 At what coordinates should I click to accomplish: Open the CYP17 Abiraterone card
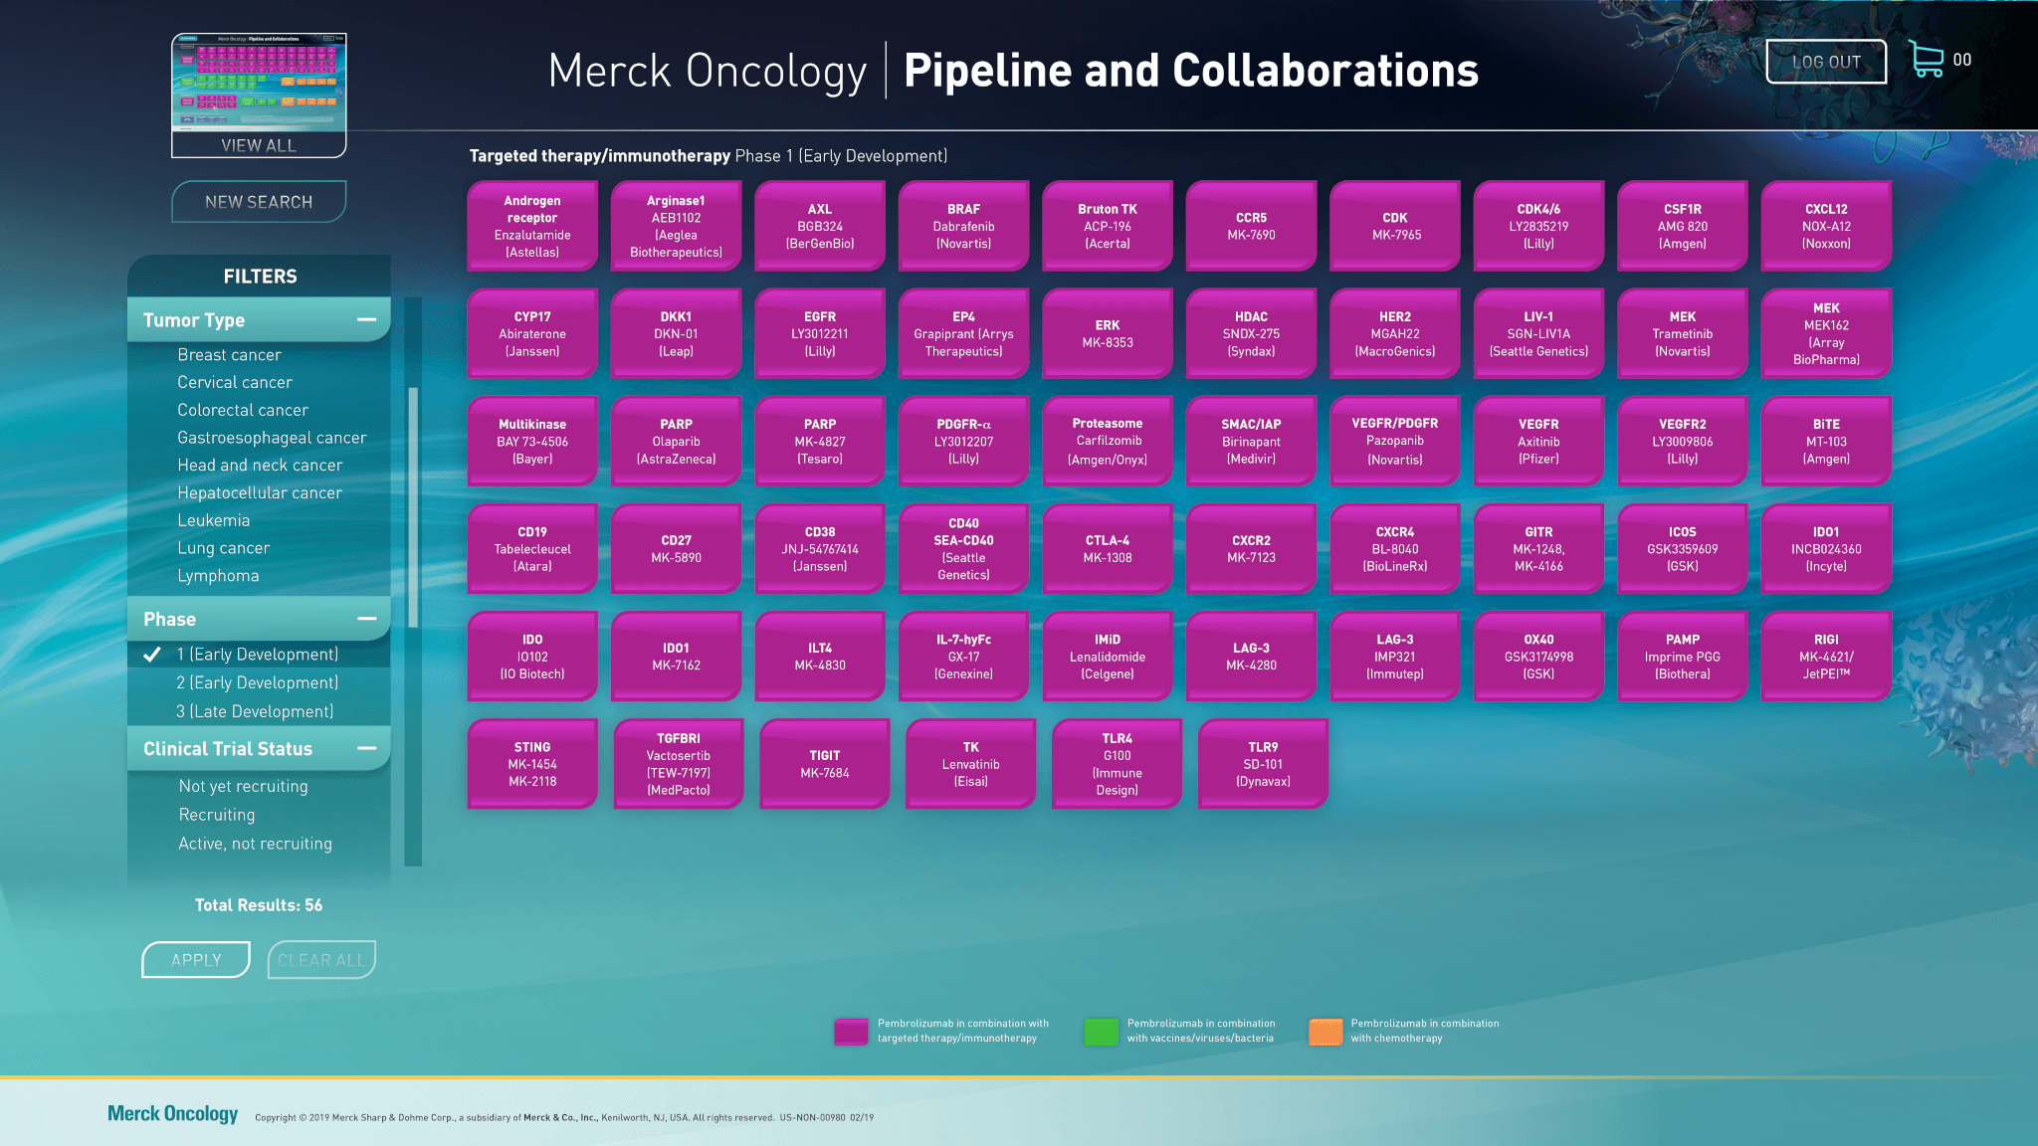pos(532,333)
